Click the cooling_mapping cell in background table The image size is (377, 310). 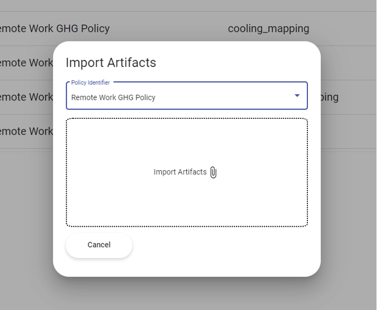[268, 28]
